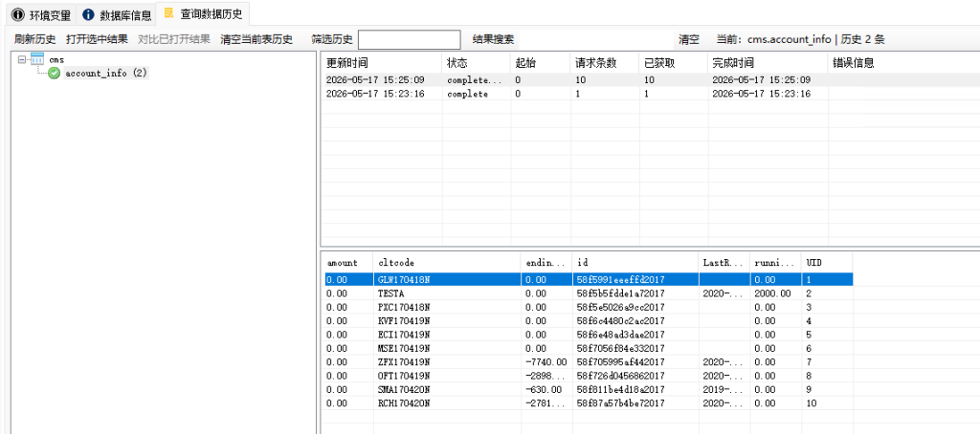Focus the 筛选历史 input field

point(410,39)
